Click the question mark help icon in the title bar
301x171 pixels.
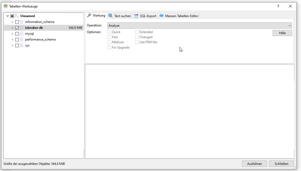point(278,6)
